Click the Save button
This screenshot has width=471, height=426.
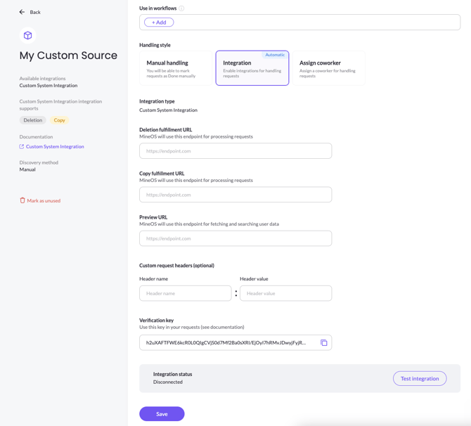162,414
